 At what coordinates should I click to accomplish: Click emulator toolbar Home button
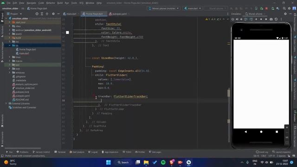coord(261,19)
